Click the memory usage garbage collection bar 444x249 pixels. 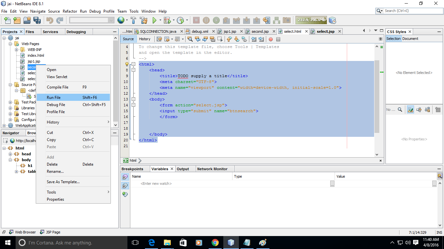coord(311,20)
